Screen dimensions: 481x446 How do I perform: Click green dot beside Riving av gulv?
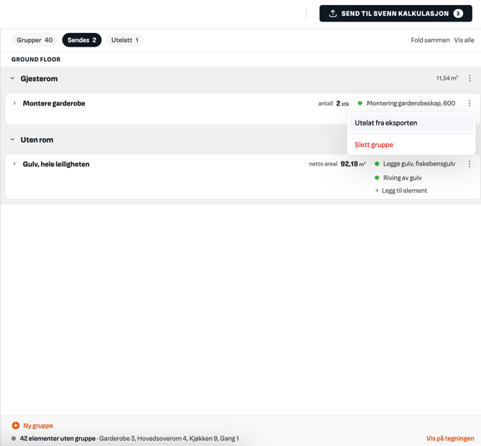pyautogui.click(x=377, y=178)
